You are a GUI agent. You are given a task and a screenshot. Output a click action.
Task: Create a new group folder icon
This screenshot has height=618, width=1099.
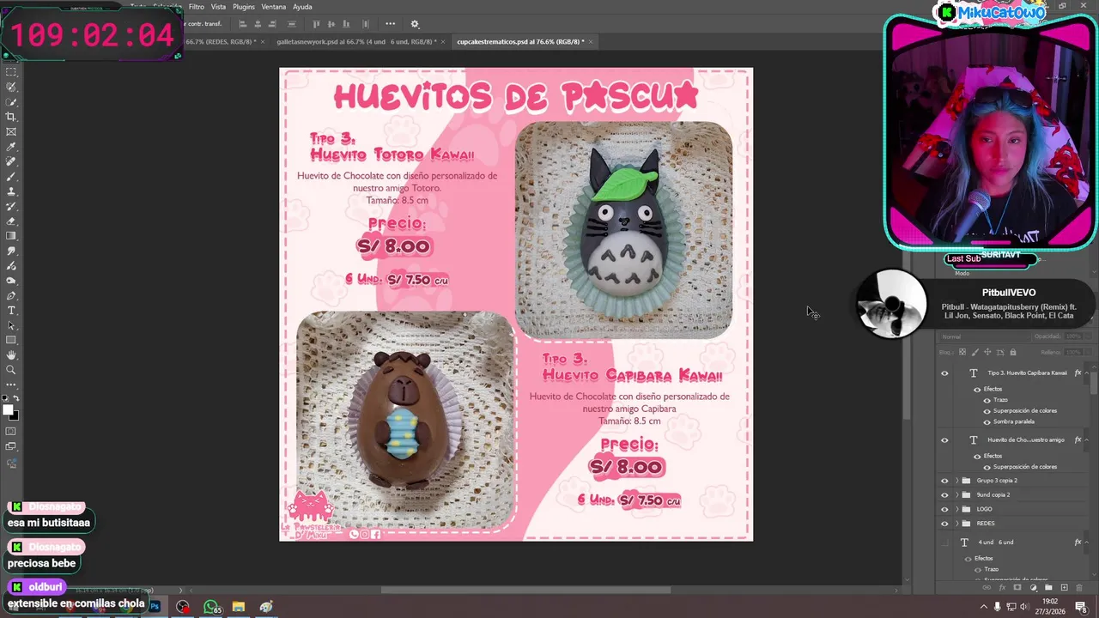click(1049, 588)
